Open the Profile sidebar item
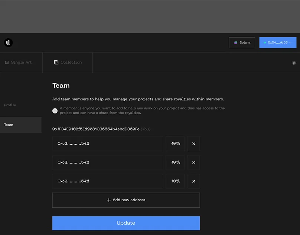This screenshot has width=300, height=235. [10, 105]
